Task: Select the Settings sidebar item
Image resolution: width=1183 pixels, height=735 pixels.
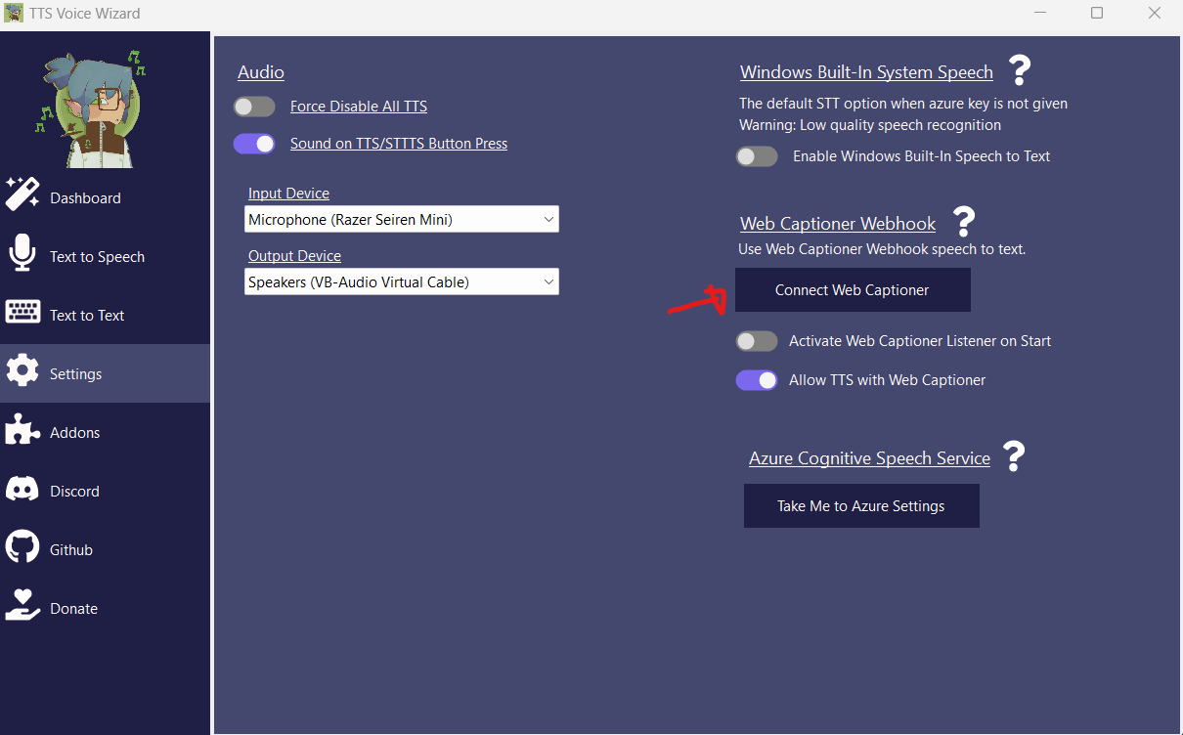Action: 105,373
